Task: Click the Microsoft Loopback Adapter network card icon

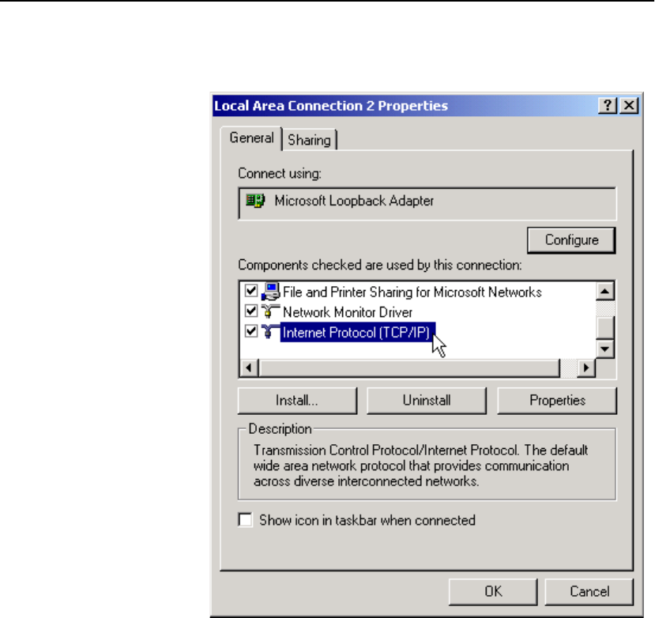Action: click(x=255, y=201)
